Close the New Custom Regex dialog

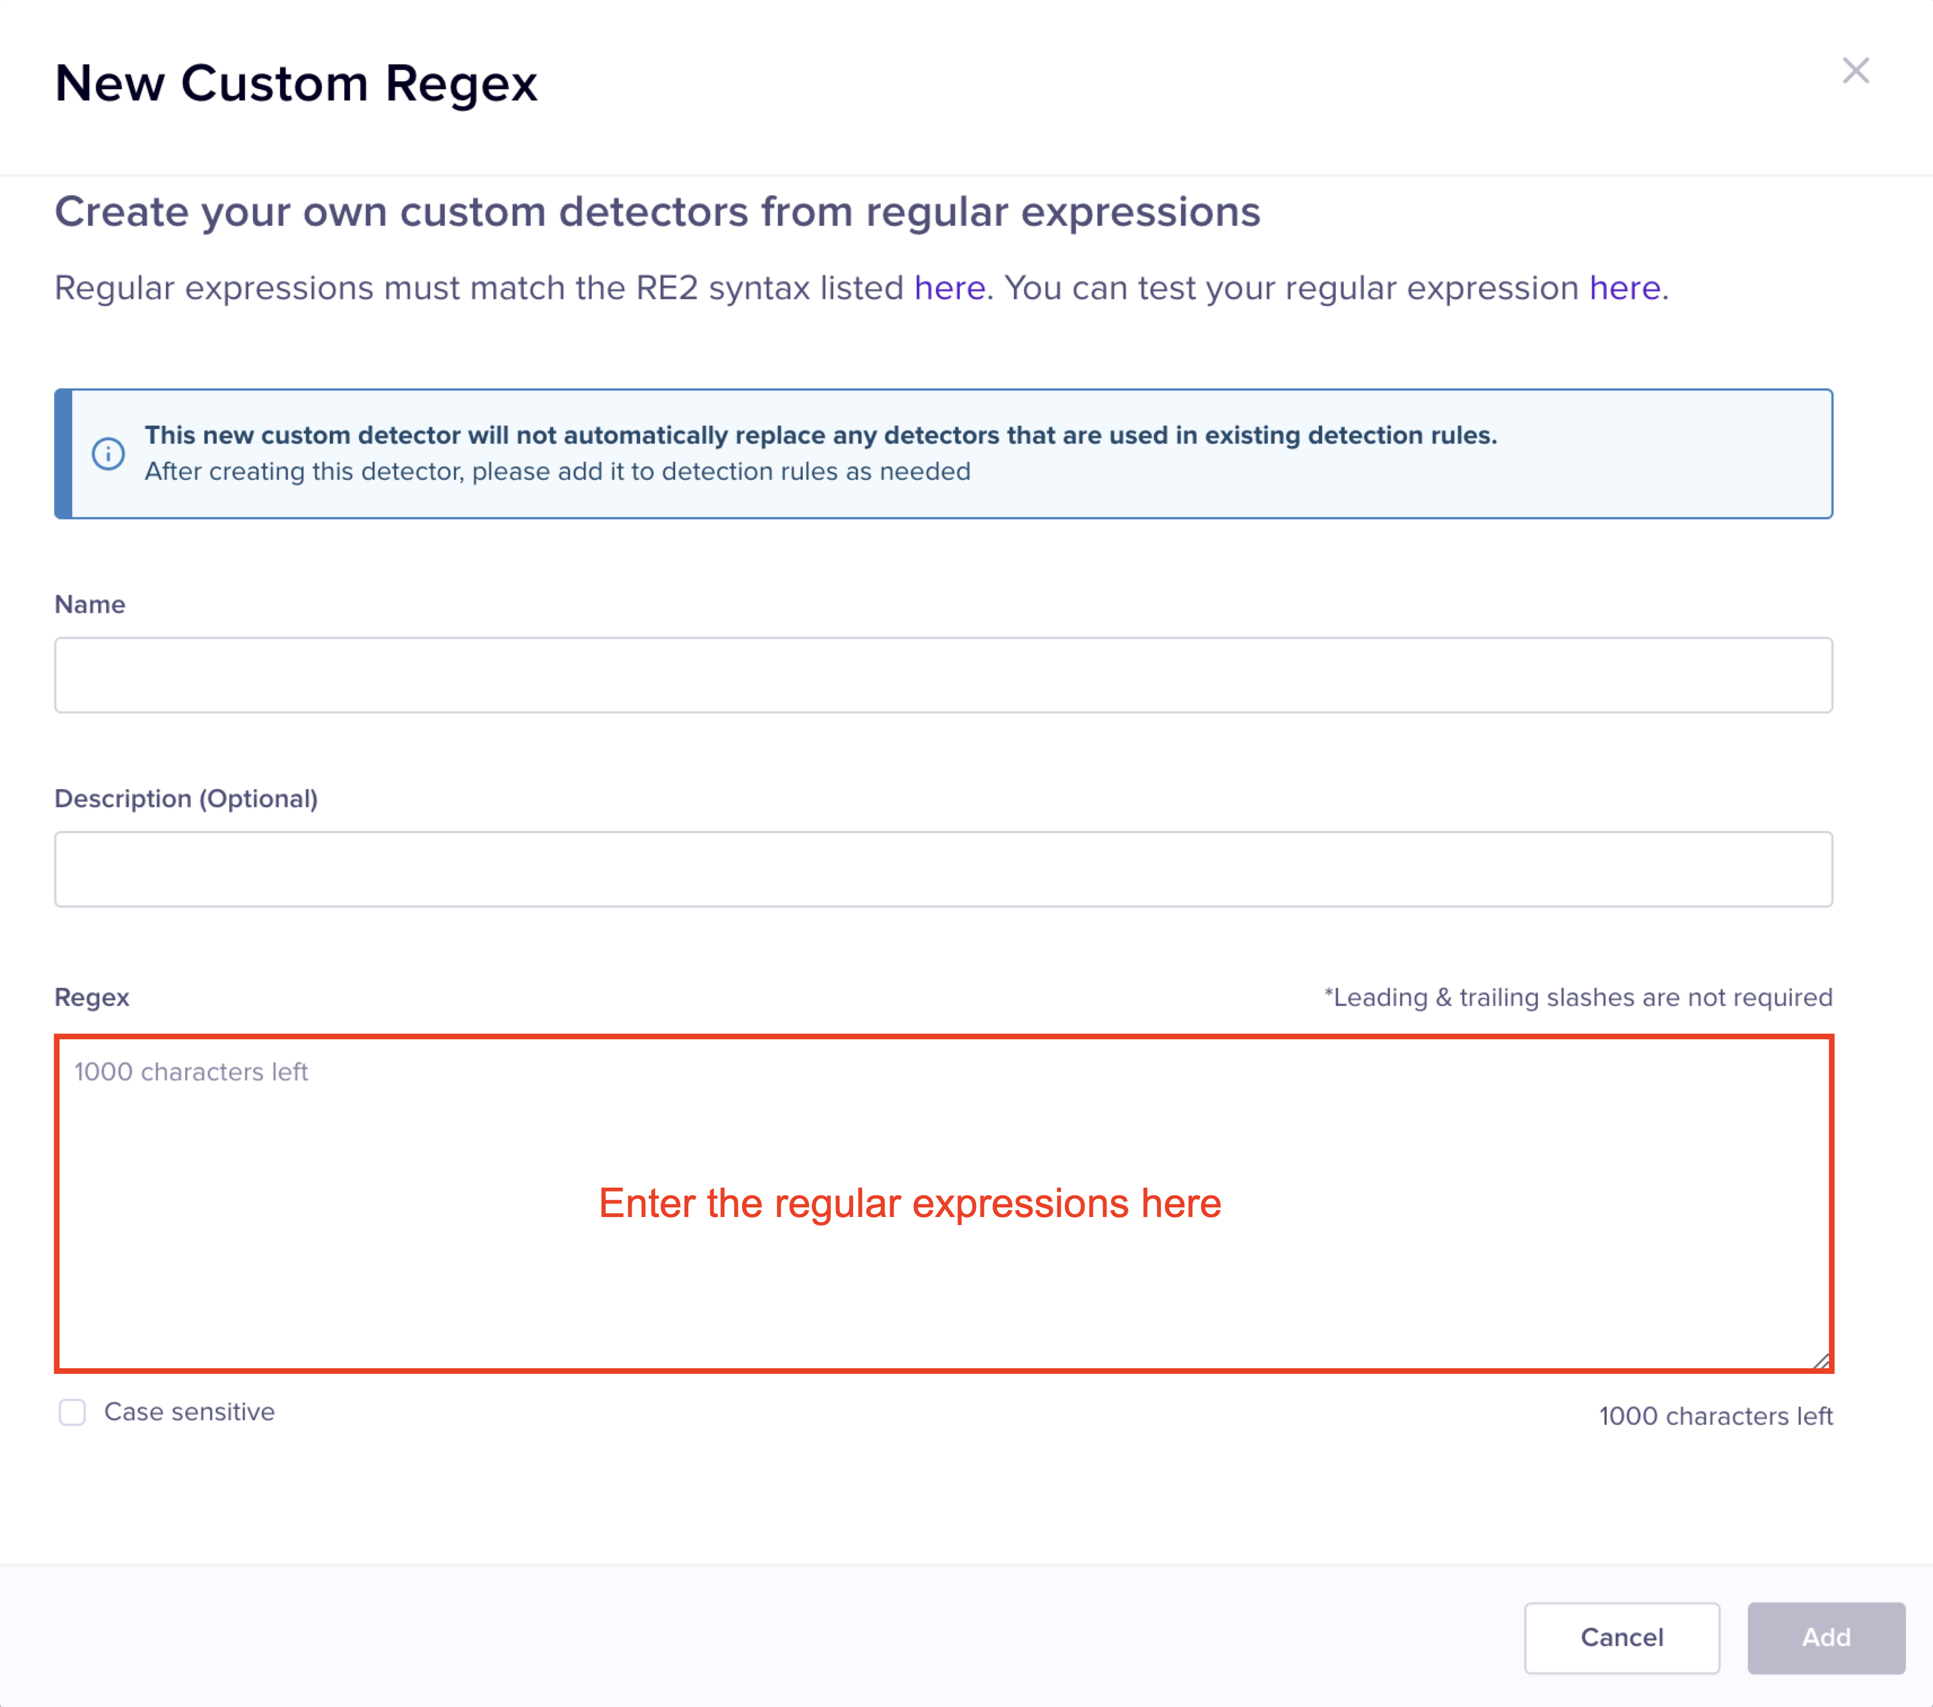1855,71
